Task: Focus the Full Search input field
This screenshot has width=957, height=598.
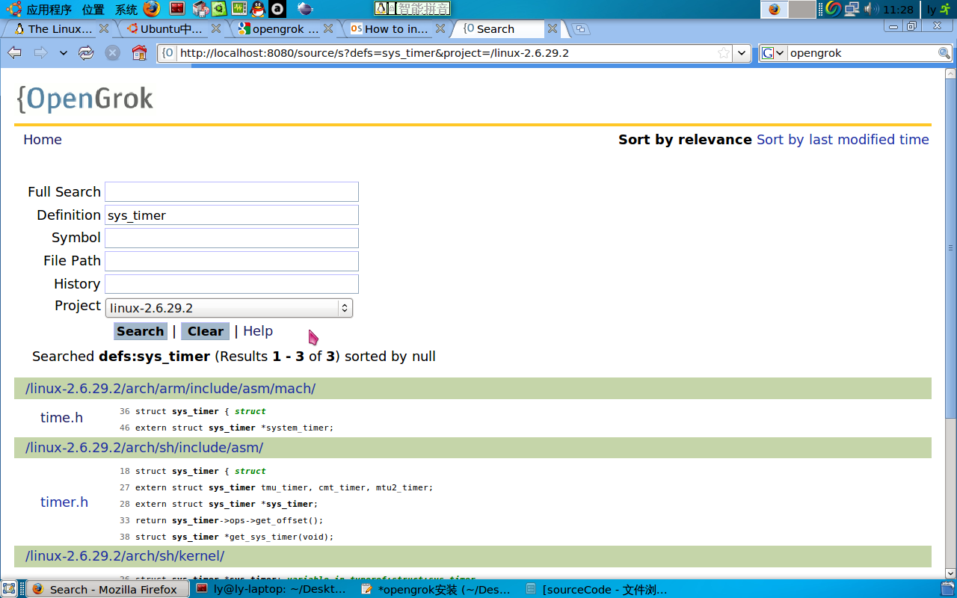Action: point(232,192)
